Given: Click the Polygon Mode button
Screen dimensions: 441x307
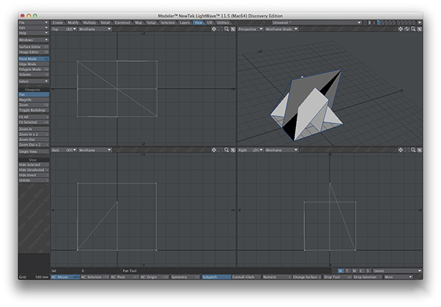Looking at the screenshot, I should tap(34, 69).
